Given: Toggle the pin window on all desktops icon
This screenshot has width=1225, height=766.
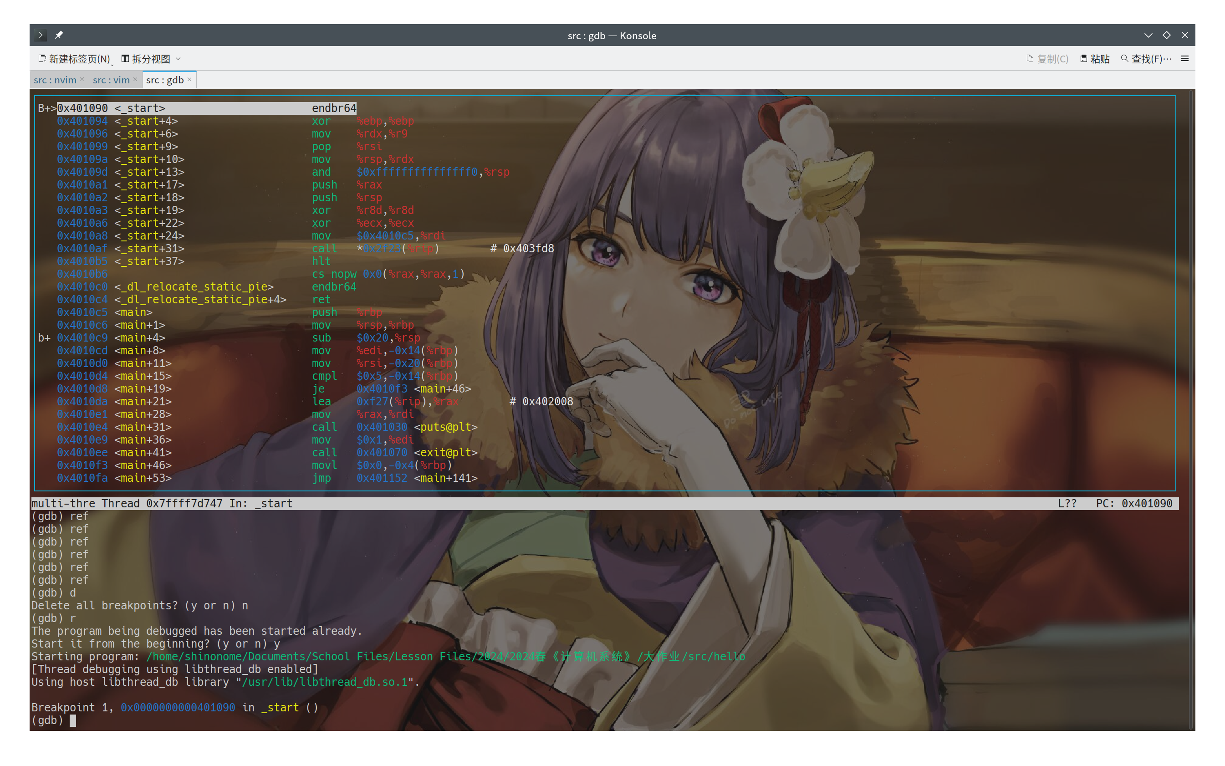Looking at the screenshot, I should [x=59, y=35].
